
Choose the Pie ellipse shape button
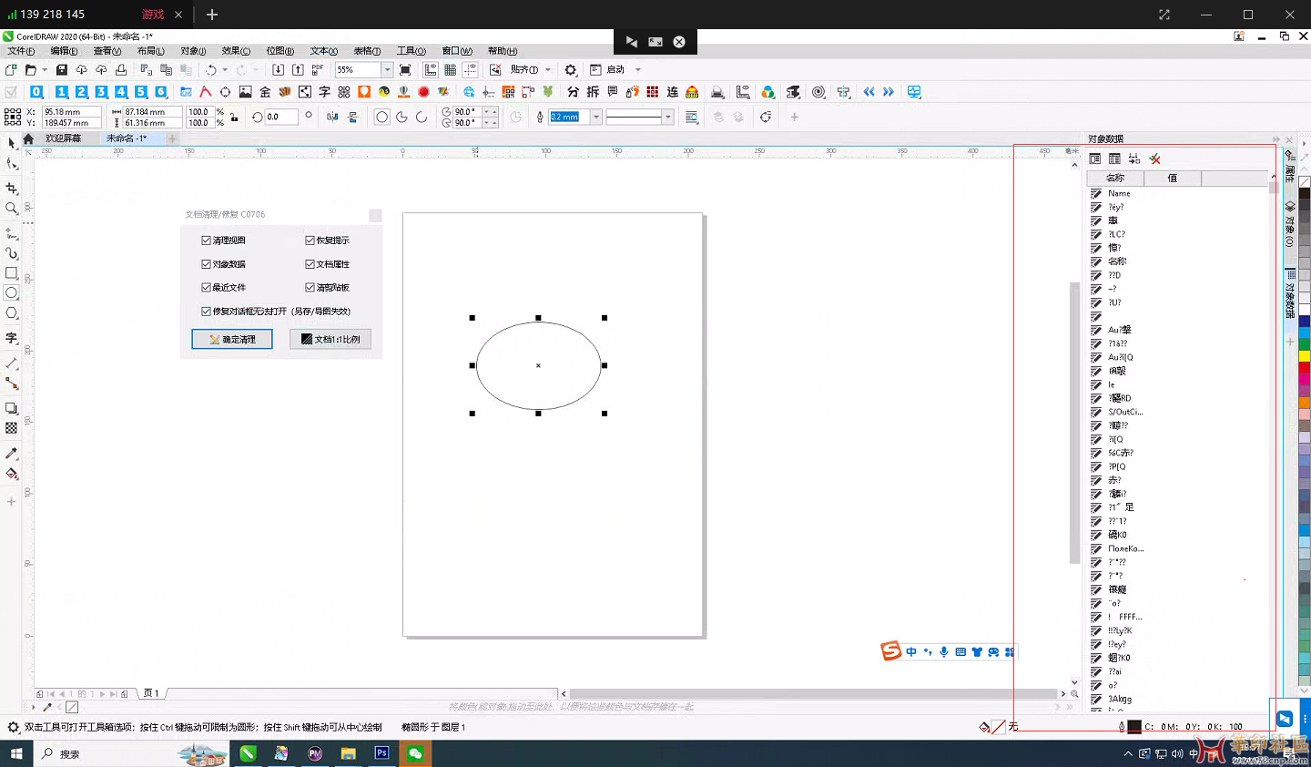pyautogui.click(x=401, y=117)
